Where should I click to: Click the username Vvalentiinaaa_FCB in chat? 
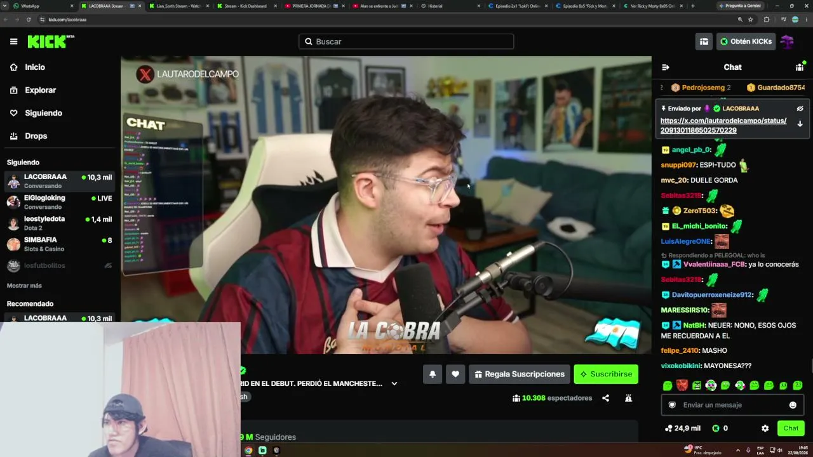tap(714, 265)
